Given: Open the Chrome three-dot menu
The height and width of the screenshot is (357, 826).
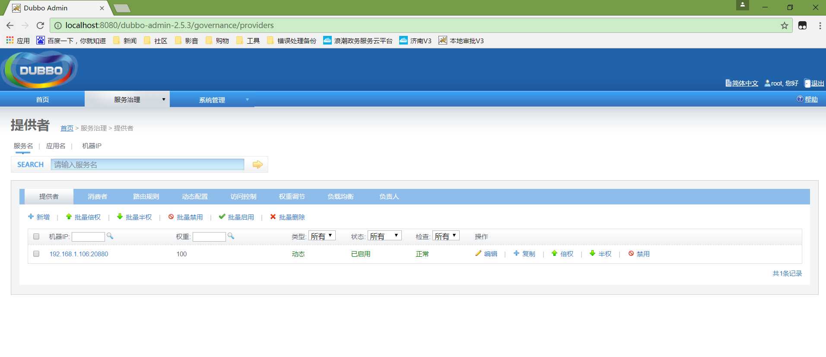Looking at the screenshot, I should click(820, 25).
